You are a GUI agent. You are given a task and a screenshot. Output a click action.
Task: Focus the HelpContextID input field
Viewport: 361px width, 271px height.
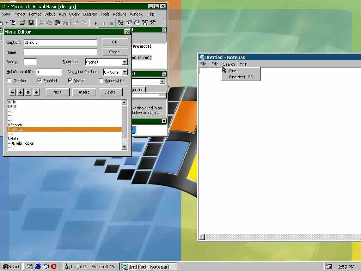pos(49,72)
